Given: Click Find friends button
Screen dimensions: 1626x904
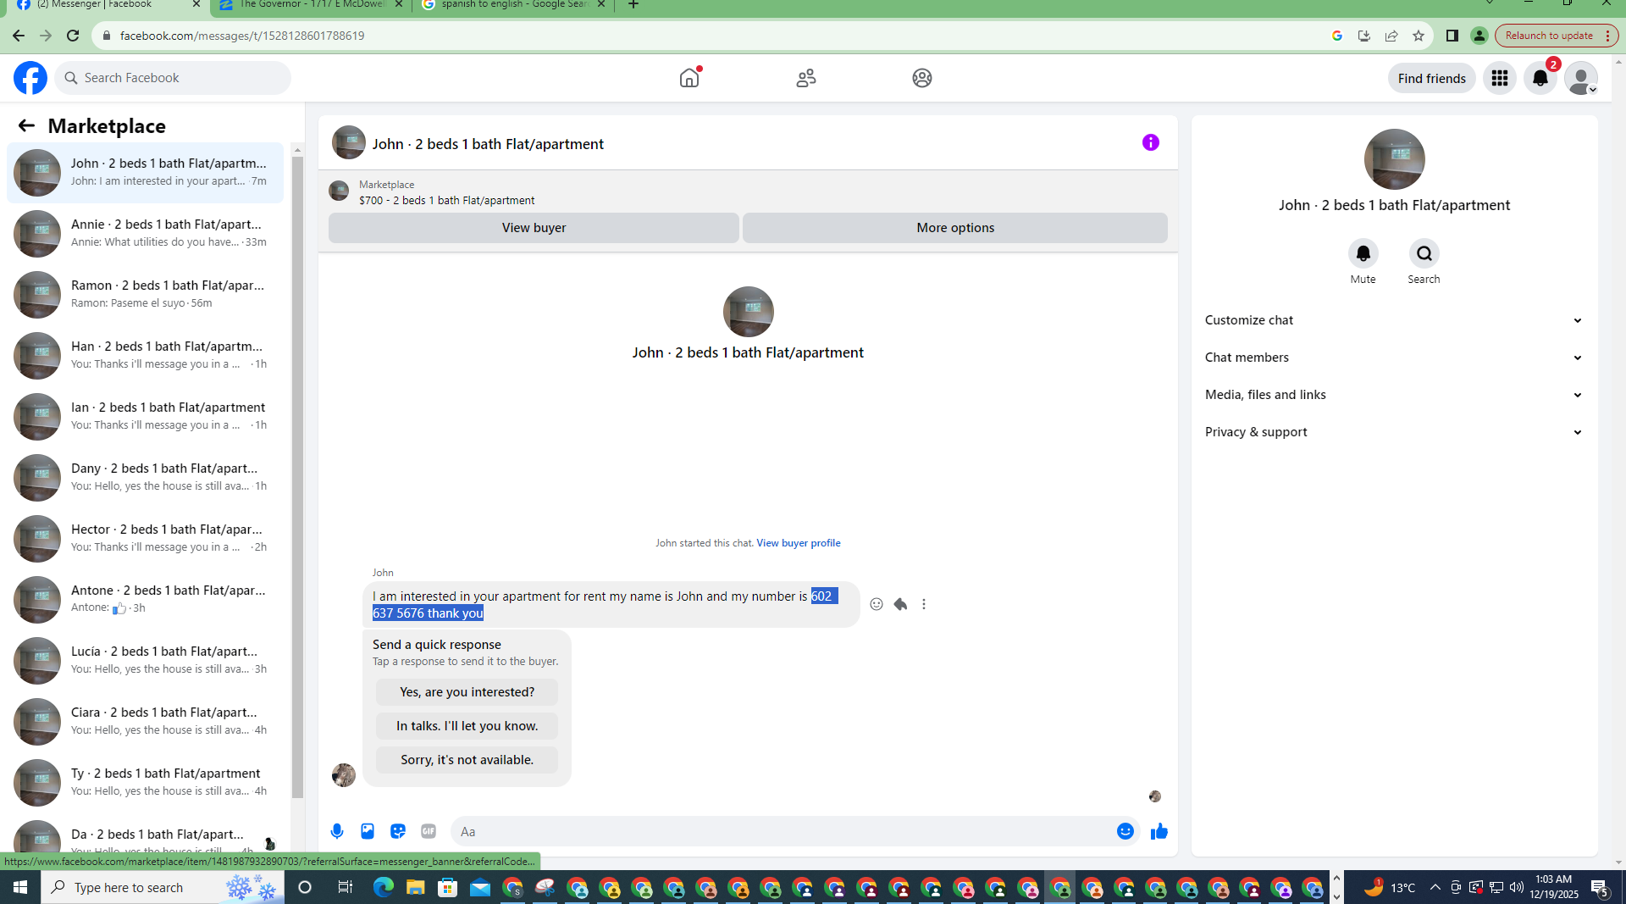Looking at the screenshot, I should [1431, 78].
